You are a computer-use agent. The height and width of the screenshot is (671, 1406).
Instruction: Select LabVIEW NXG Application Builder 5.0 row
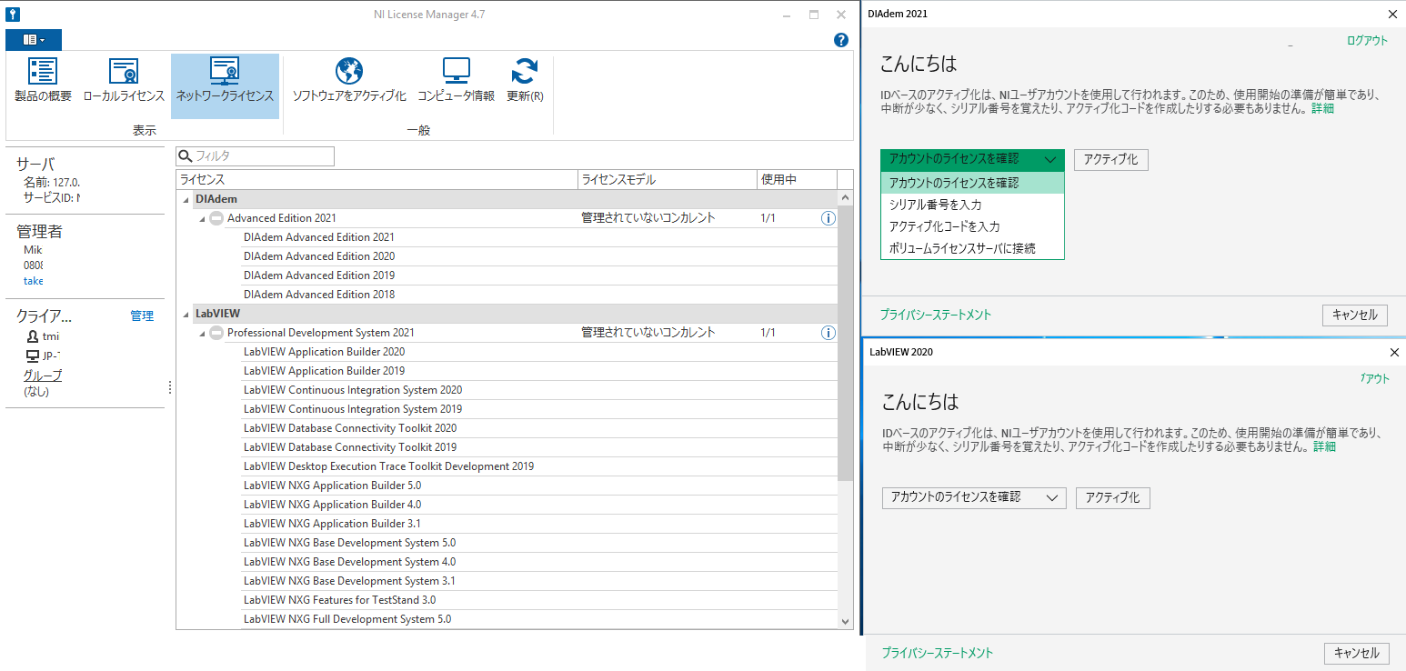(x=538, y=486)
